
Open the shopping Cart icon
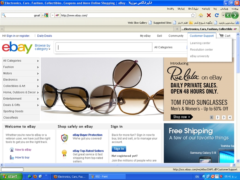[x=221, y=36]
